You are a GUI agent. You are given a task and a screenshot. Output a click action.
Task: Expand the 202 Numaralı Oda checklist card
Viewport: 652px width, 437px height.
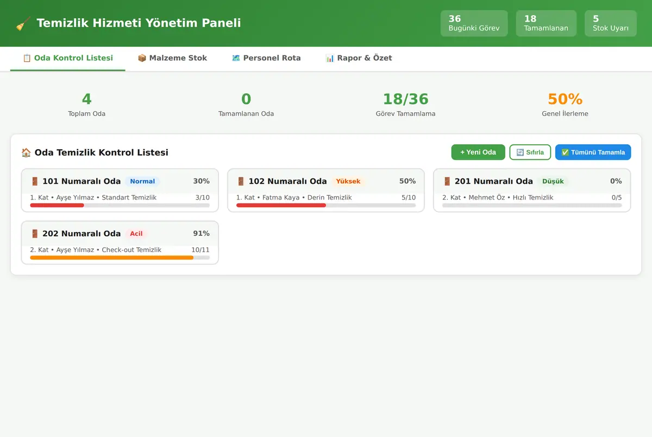pos(120,234)
